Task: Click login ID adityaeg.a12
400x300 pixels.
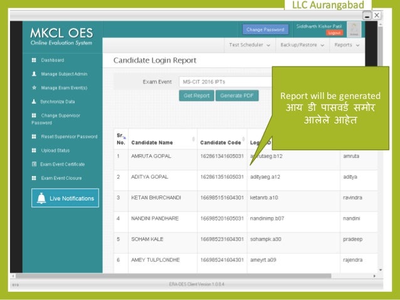Action: [265, 177]
